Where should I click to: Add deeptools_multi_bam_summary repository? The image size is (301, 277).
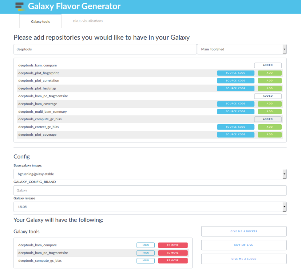tap(270, 111)
